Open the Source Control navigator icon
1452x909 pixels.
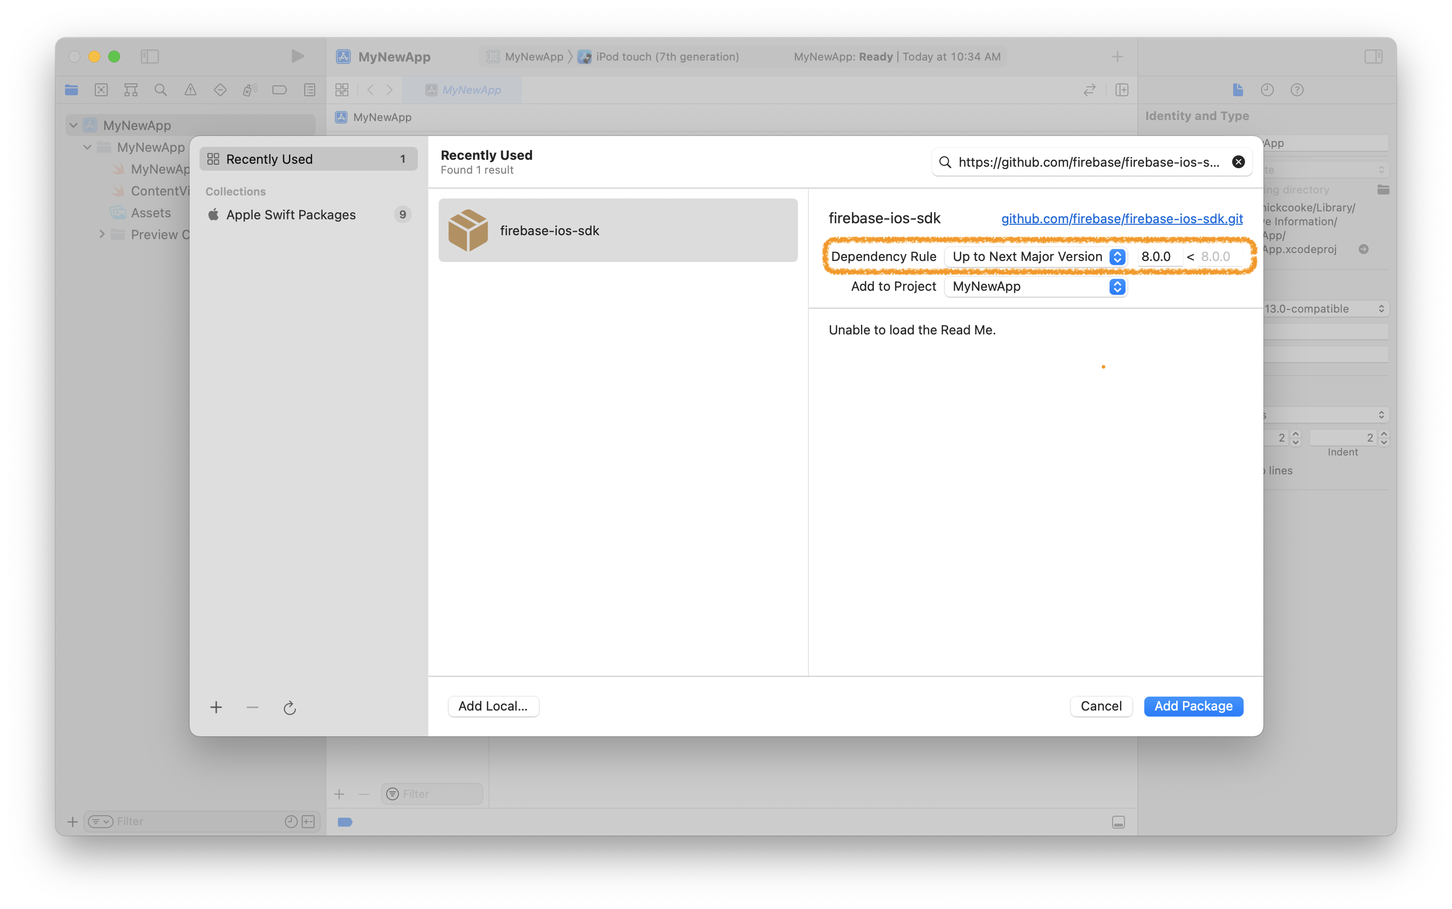click(x=101, y=90)
